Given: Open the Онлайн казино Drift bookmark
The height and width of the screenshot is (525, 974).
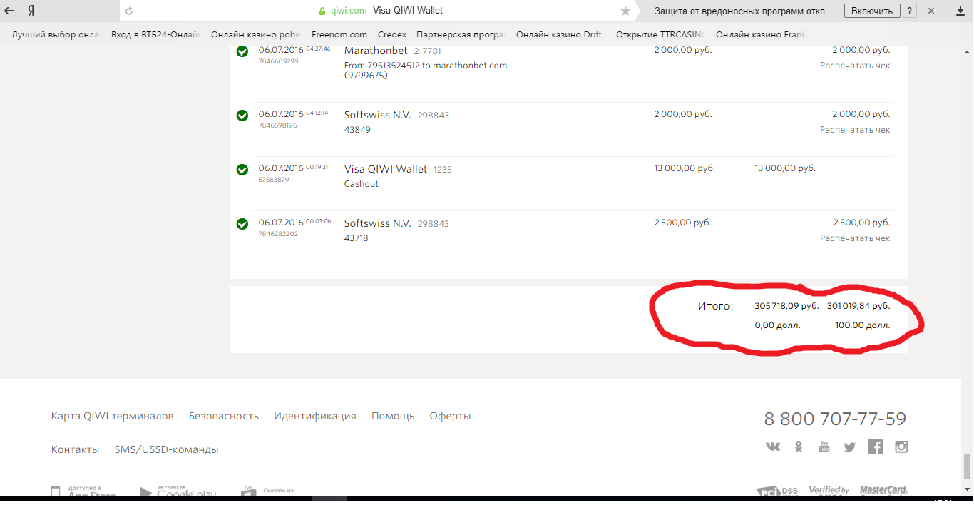Looking at the screenshot, I should [559, 34].
